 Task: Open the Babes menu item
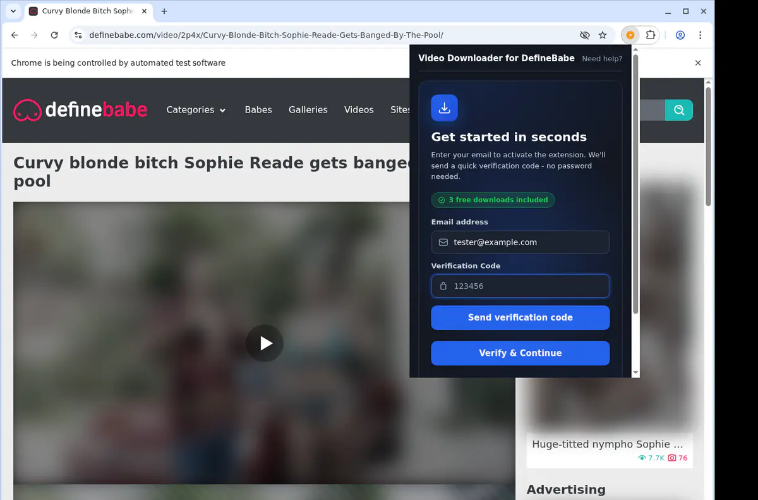[258, 110]
